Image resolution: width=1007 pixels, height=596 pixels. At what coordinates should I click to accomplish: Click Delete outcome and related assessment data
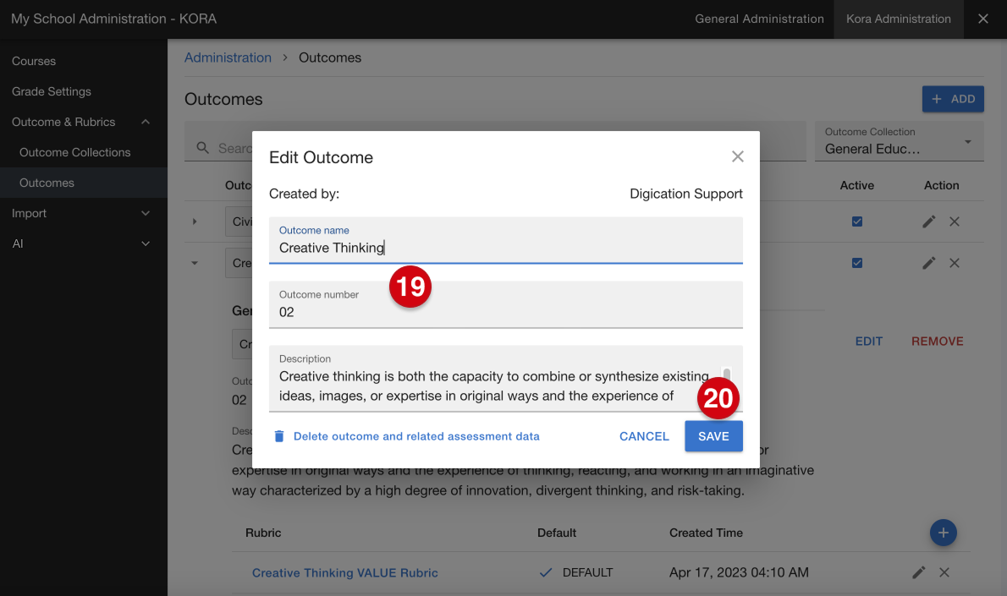(x=416, y=436)
